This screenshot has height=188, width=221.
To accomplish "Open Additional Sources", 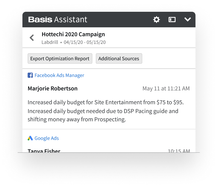I will (x=119, y=59).
